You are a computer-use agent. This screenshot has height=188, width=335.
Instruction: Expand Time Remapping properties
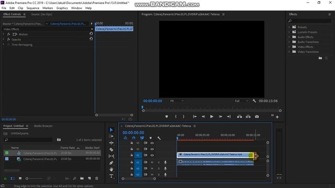pos(4,44)
